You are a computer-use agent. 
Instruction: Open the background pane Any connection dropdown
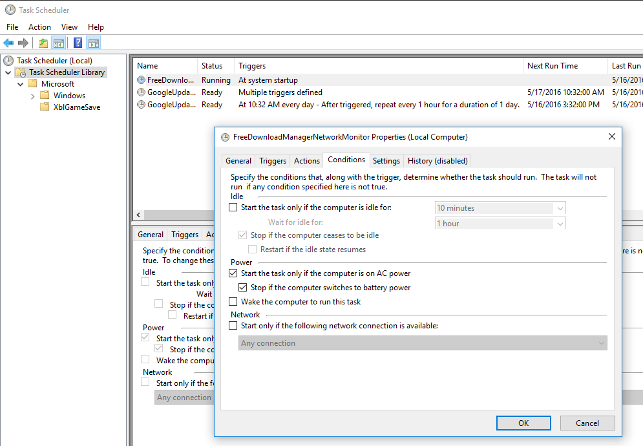184,398
